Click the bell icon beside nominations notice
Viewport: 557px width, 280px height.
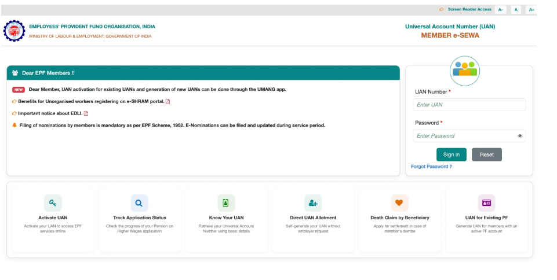pyautogui.click(x=14, y=125)
